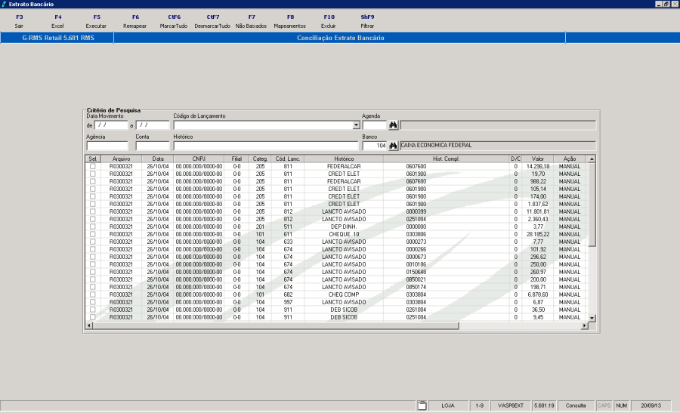The height and width of the screenshot is (413, 680).
Task: Click the F10 Excluir button
Action: point(329,21)
